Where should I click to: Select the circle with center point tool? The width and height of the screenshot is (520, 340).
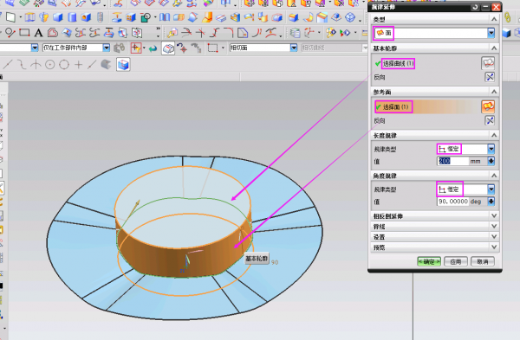[x=49, y=65]
